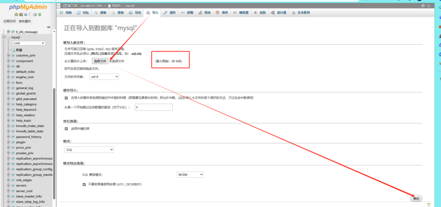Click the table icon beside role_edges
Image resolution: width=441 pixels, height=207 pixels.
13,180
